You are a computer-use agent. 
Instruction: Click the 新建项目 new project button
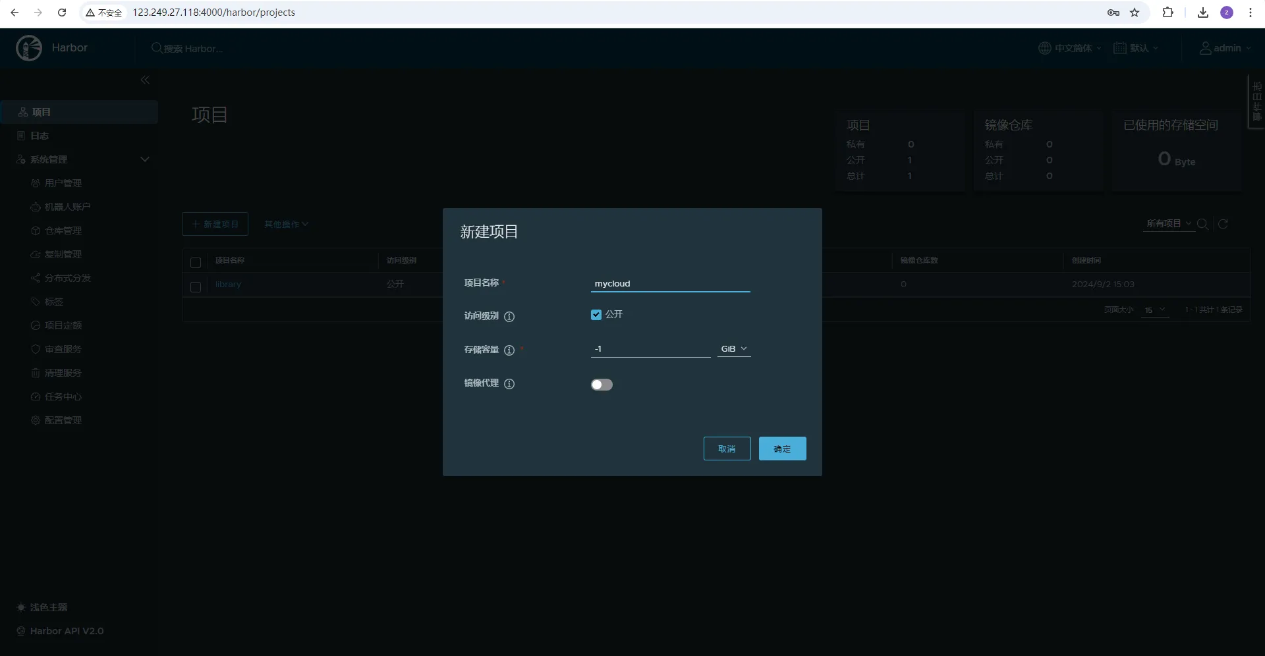point(215,224)
